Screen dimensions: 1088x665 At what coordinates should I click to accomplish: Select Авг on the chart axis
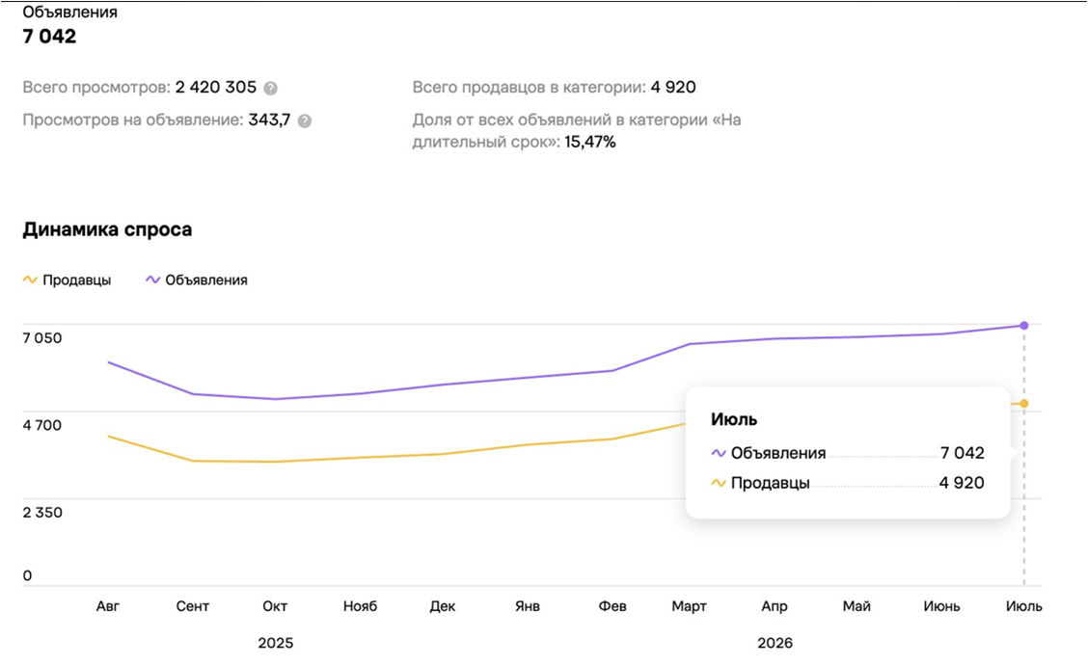108,606
